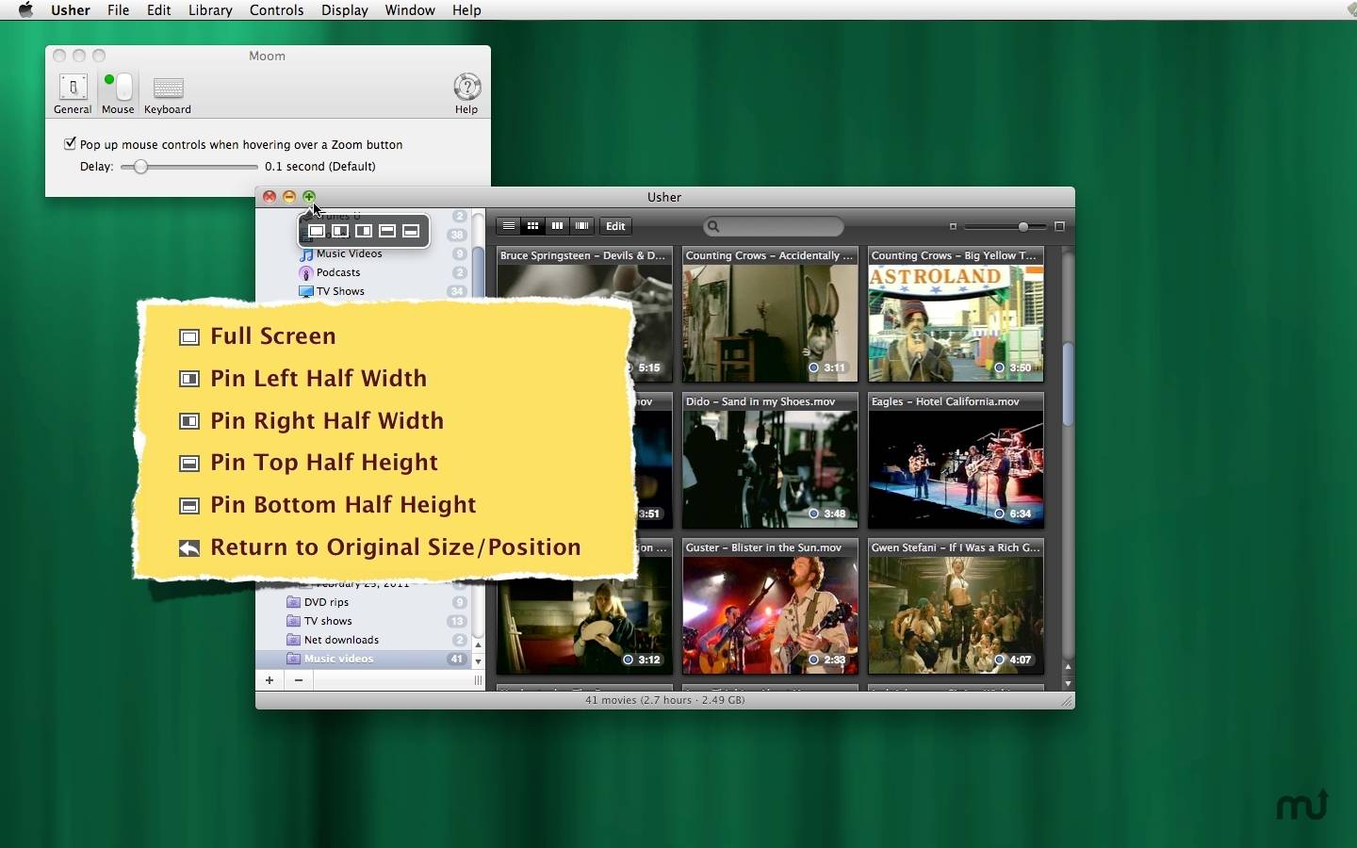The image size is (1357, 848).
Task: Click the large thumbnail size icon
Action: (1059, 226)
